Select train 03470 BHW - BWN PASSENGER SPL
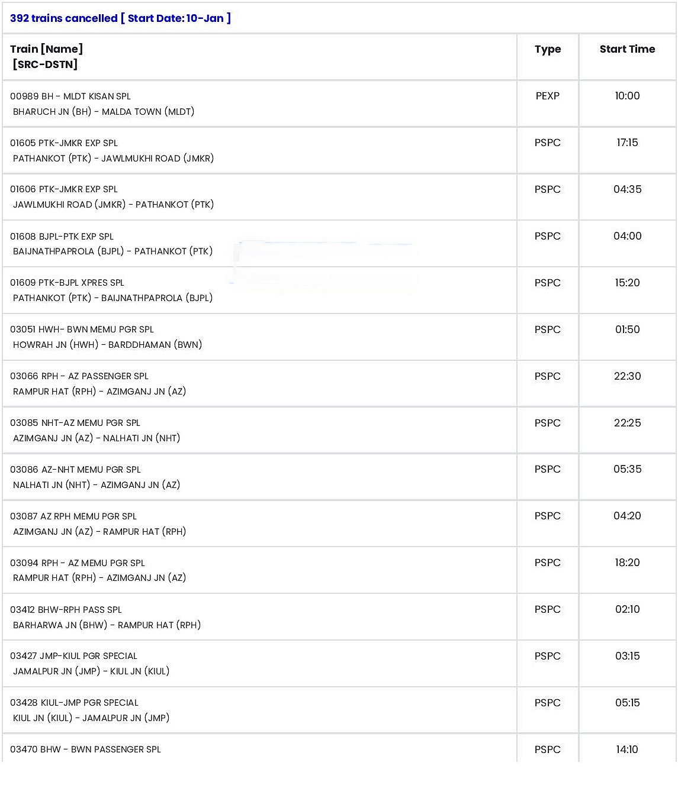Image resolution: width=678 pixels, height=811 pixels. 85,749
